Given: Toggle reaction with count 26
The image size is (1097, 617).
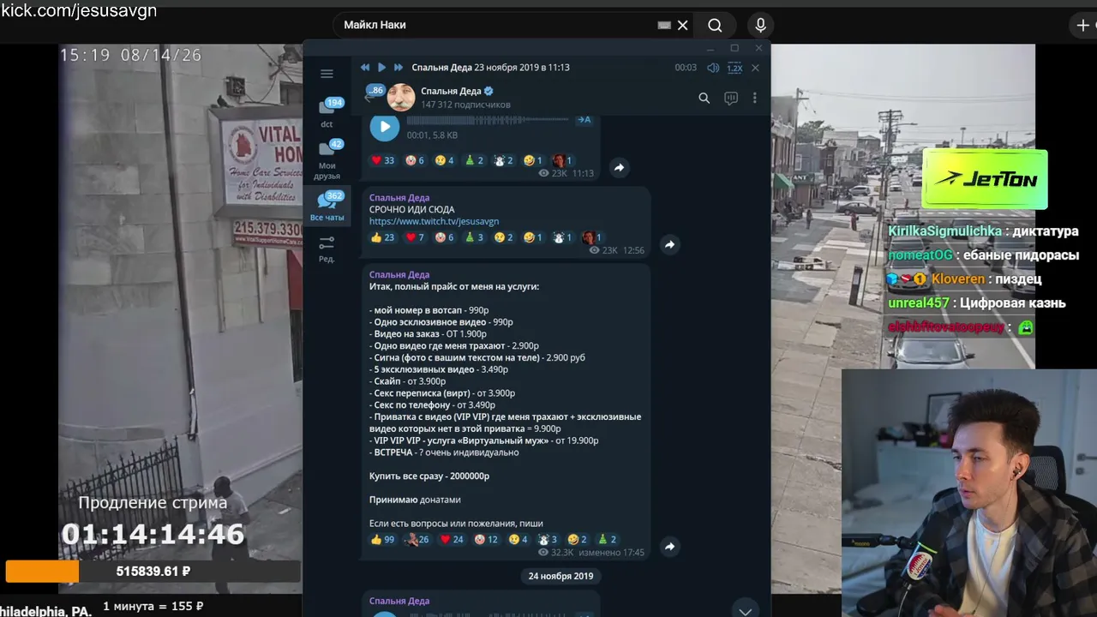Looking at the screenshot, I should pyautogui.click(x=417, y=539).
